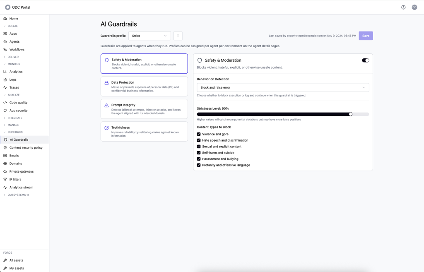Select the Truthfulness guardrail card
This screenshot has width=424, height=272.
click(144, 131)
